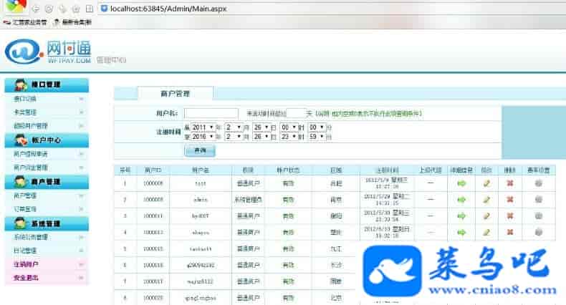Open start year dropdown showing 2011
The width and height of the screenshot is (566, 305).
203,127
